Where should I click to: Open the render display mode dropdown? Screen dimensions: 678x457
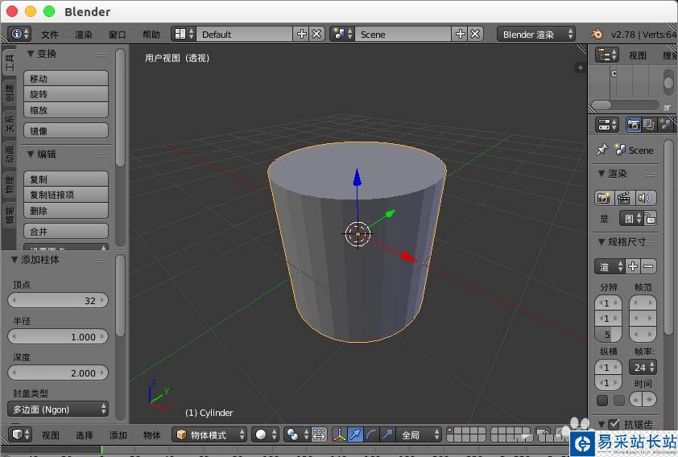[x=631, y=219]
